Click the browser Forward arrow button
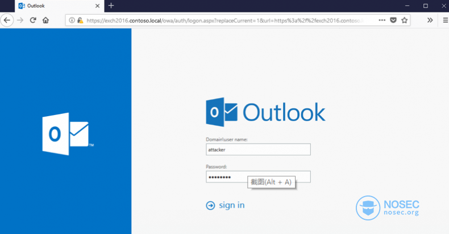 point(20,20)
